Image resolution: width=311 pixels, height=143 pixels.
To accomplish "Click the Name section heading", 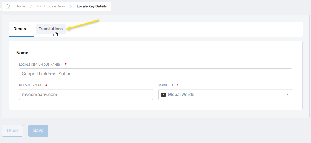I will click(22, 53).
